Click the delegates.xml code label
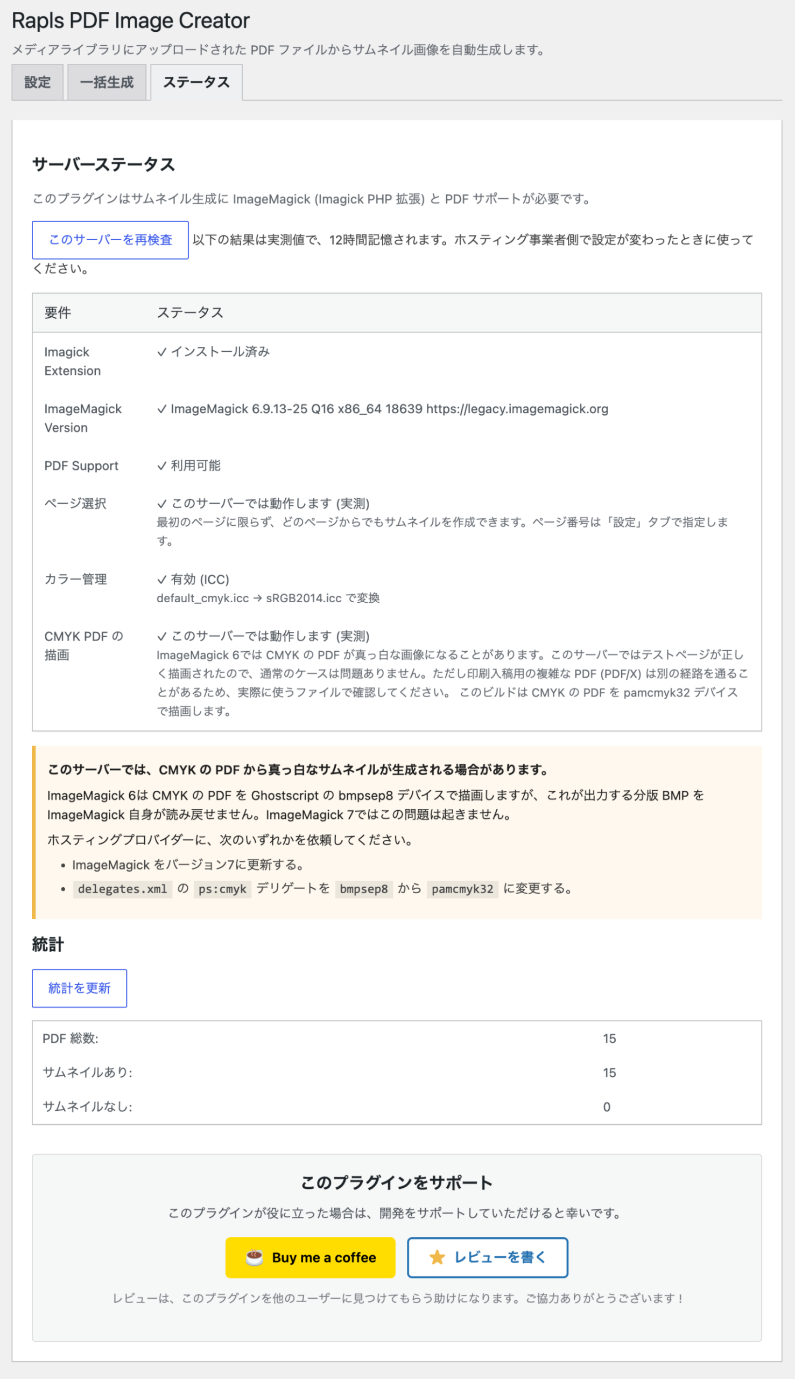Viewport: 795px width, 1379px height. [x=122, y=889]
